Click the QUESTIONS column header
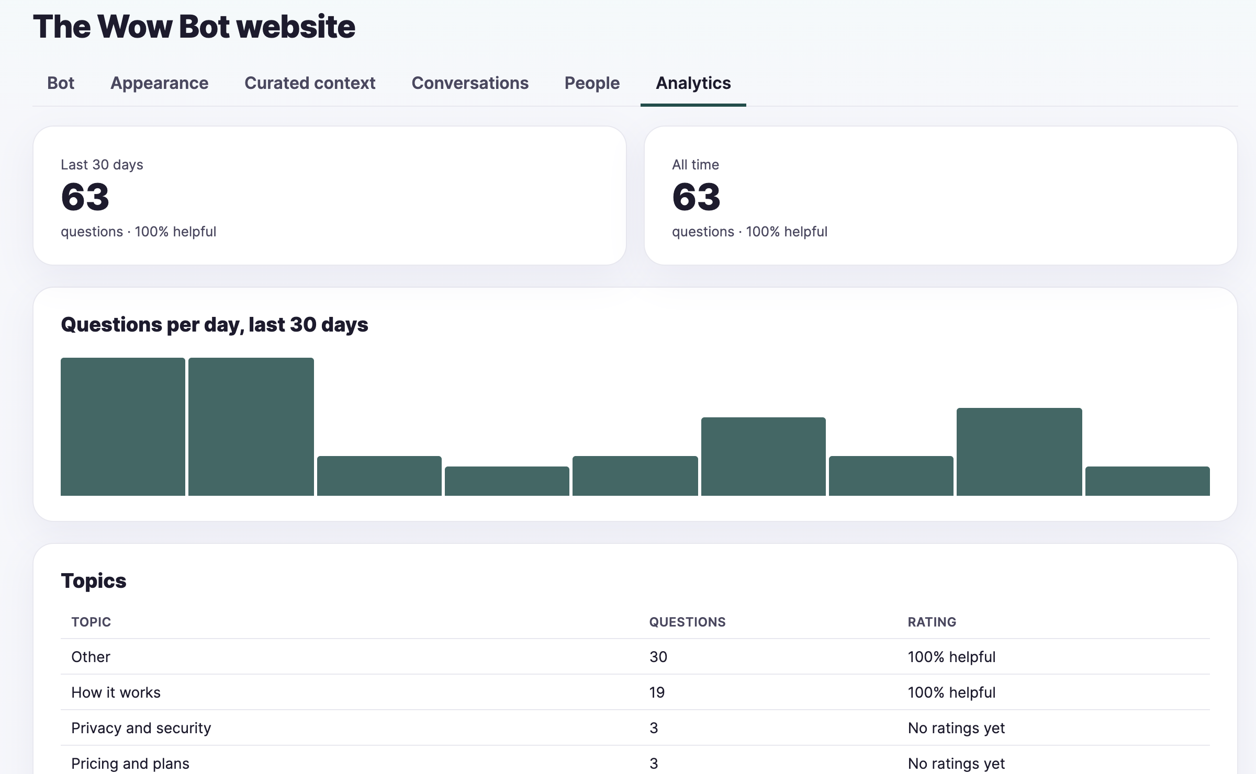Image resolution: width=1256 pixels, height=774 pixels. (x=688, y=622)
